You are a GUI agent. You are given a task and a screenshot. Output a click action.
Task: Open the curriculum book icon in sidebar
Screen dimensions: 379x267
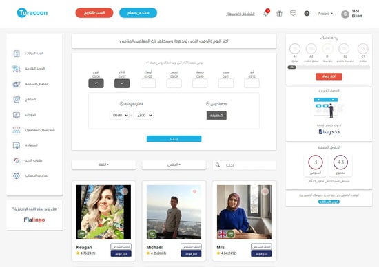pos(17,100)
